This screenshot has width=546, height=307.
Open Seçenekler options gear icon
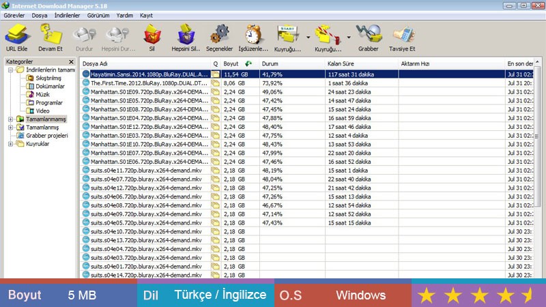219,35
